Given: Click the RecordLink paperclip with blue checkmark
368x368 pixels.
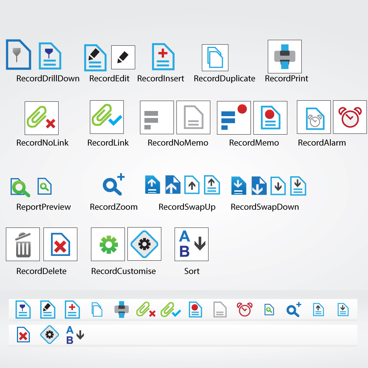Looking at the screenshot, I should point(106,117).
